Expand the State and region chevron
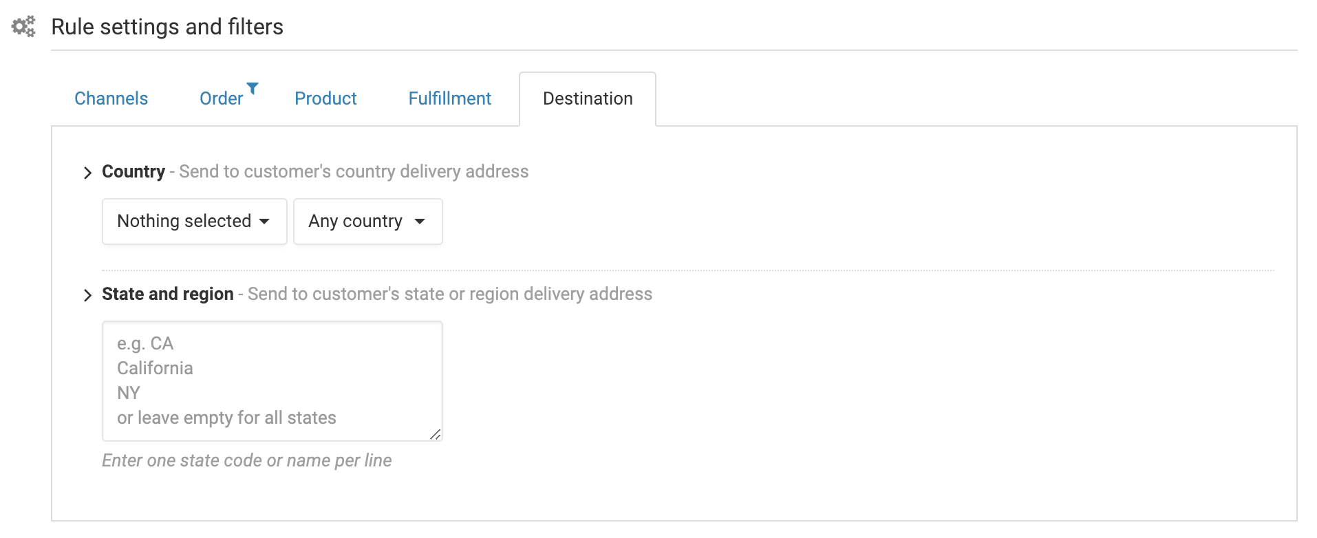Viewport: 1317px width, 538px height. tap(87, 295)
